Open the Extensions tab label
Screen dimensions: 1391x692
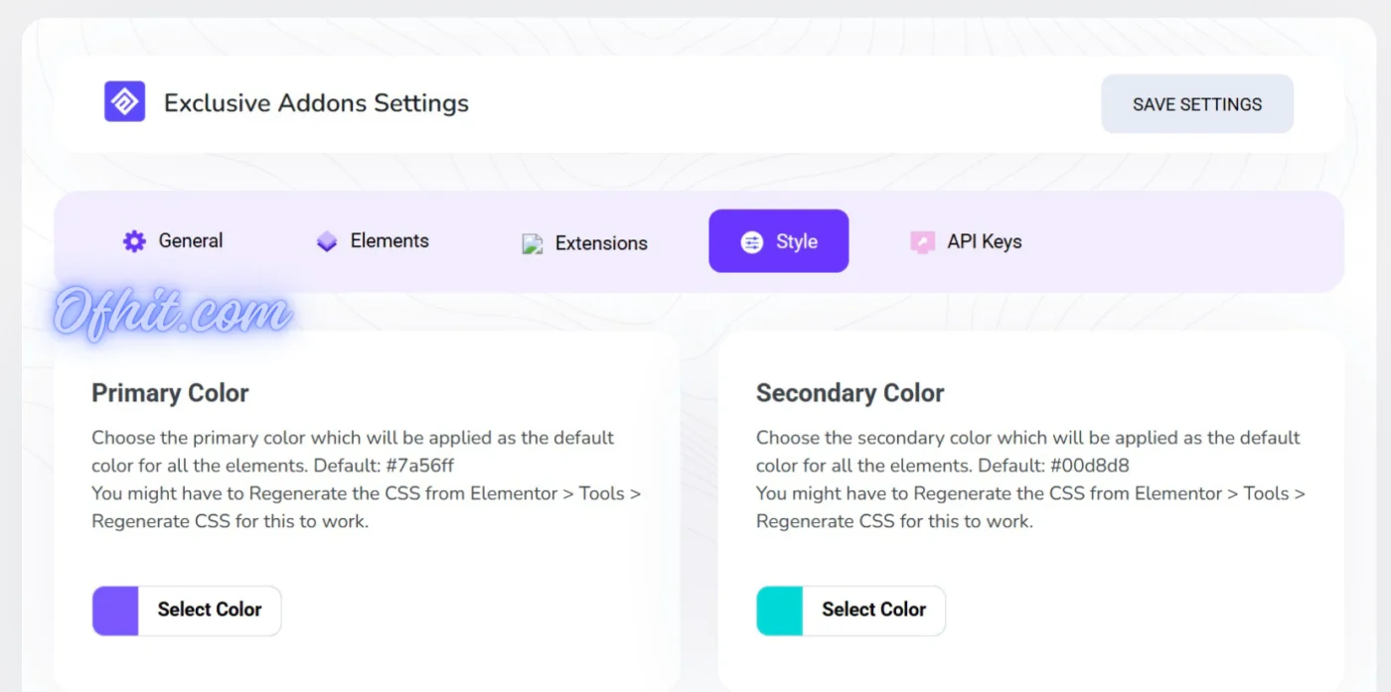(601, 243)
